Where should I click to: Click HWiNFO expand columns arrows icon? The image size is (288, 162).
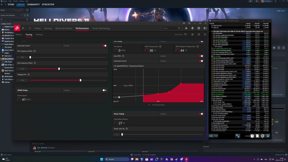[x=211, y=136]
